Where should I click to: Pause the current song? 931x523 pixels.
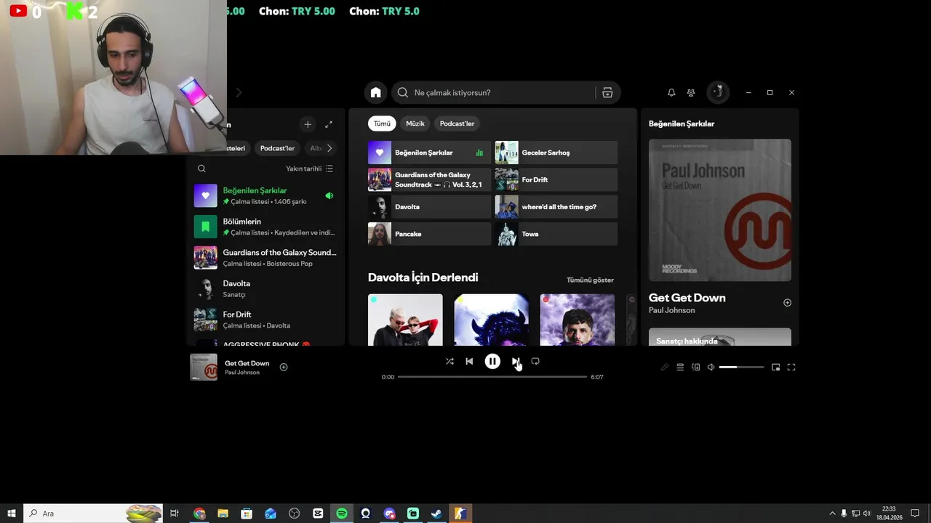(x=492, y=361)
